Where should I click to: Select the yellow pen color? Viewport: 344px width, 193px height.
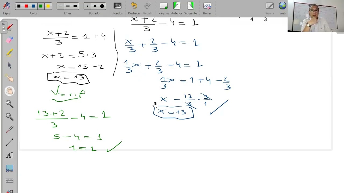point(48,6)
